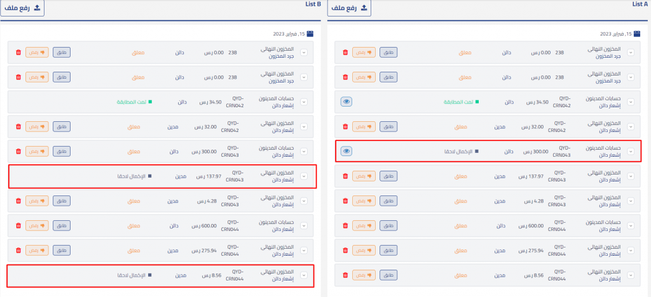This screenshot has width=651, height=297.
Task: Expand the 600.00 row in List B
Action: (304, 226)
